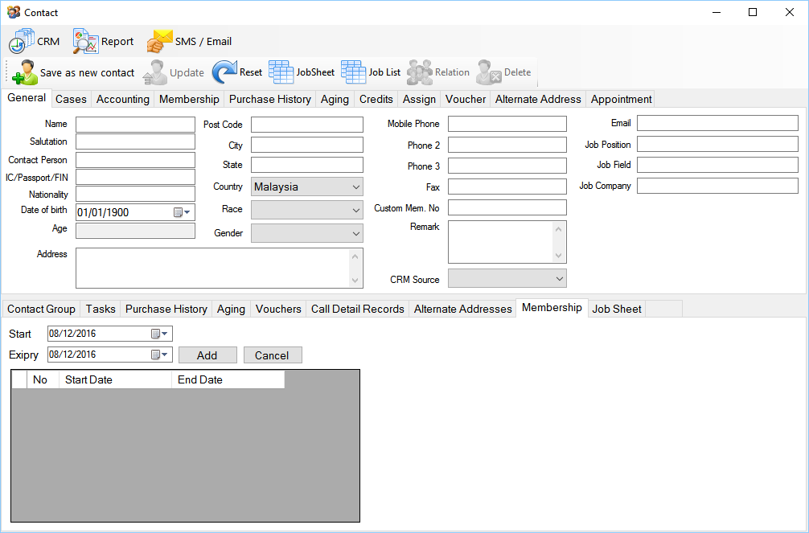The height and width of the screenshot is (533, 809).
Task: Open the Alternate Address tab
Action: coord(538,99)
